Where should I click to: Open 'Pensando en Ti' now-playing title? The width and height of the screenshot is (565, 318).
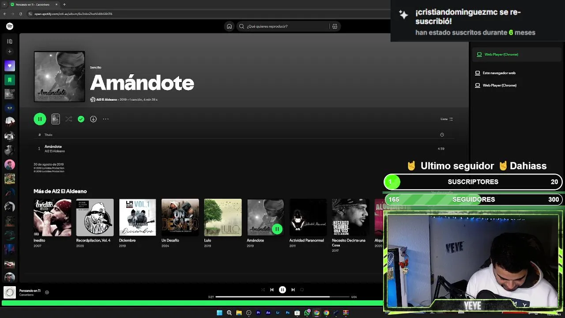pos(30,291)
